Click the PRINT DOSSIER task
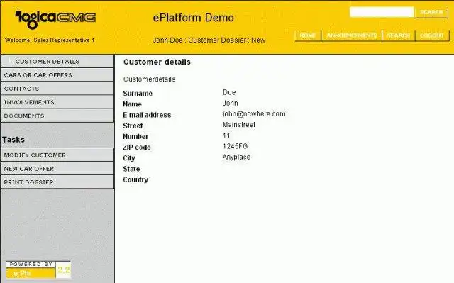The image size is (454, 283). pyautogui.click(x=57, y=182)
